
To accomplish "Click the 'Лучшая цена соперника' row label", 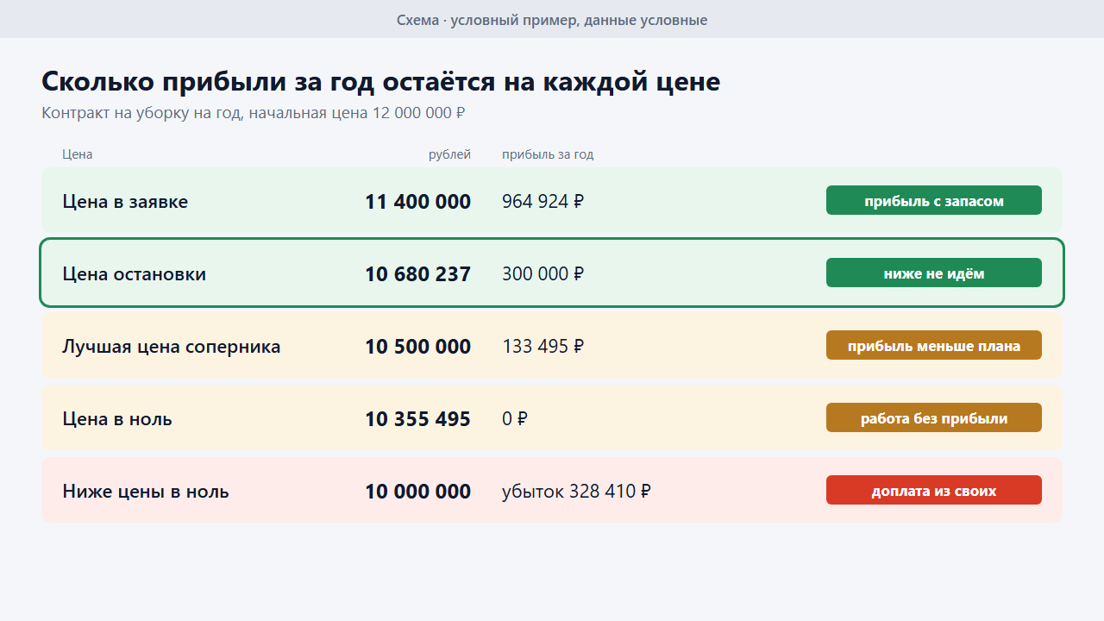I will (172, 347).
